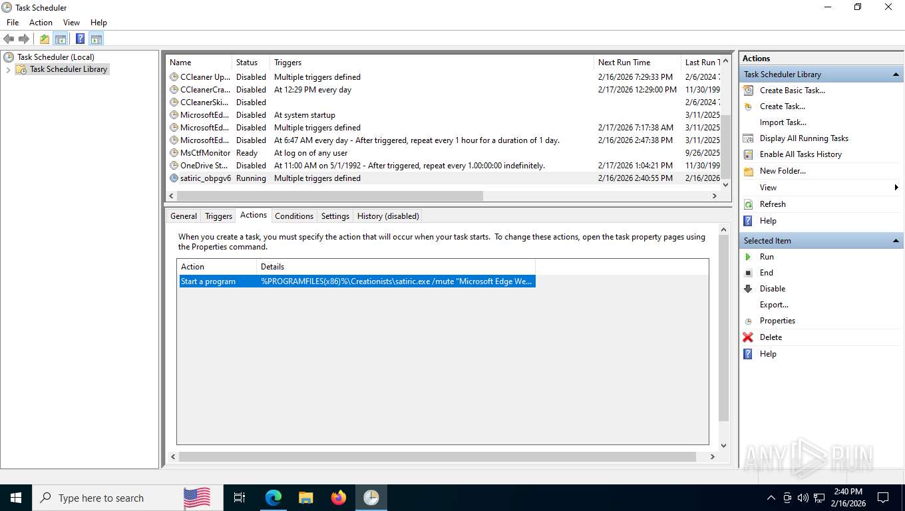The image size is (905, 511).
Task: Click the Properties action icon
Action: [x=749, y=321]
